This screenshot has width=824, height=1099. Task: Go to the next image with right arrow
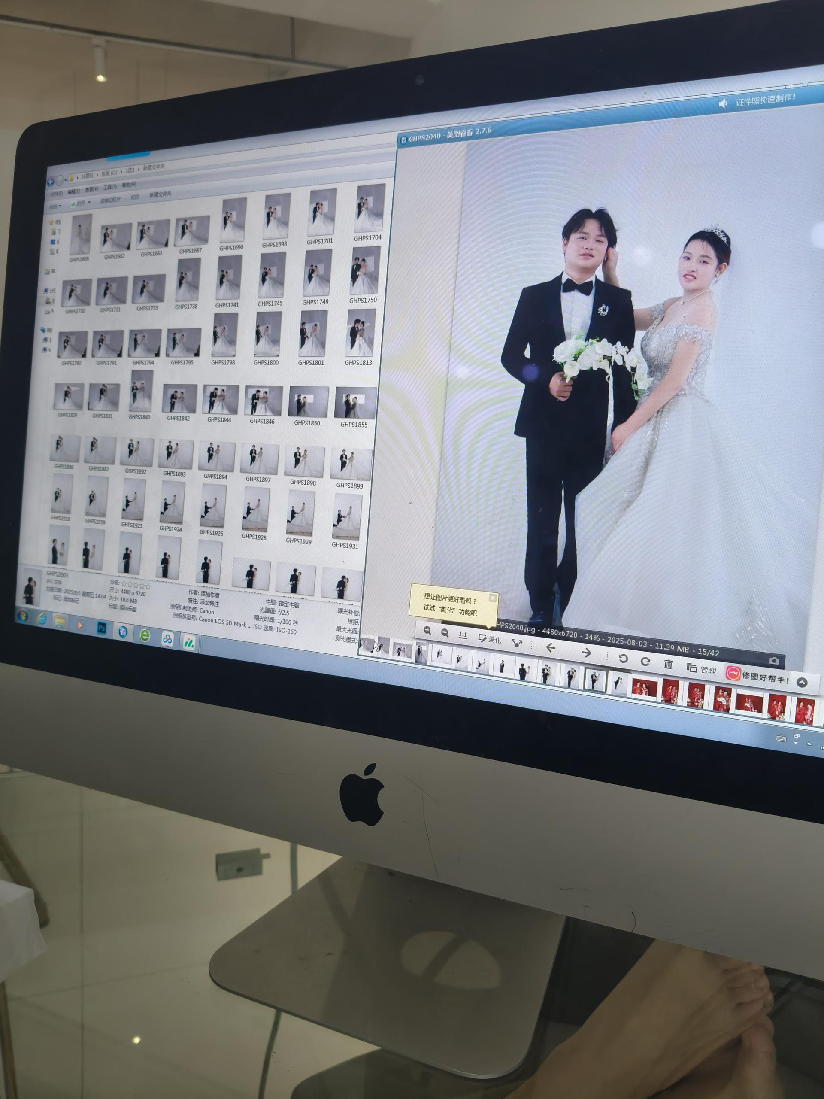coord(586,653)
